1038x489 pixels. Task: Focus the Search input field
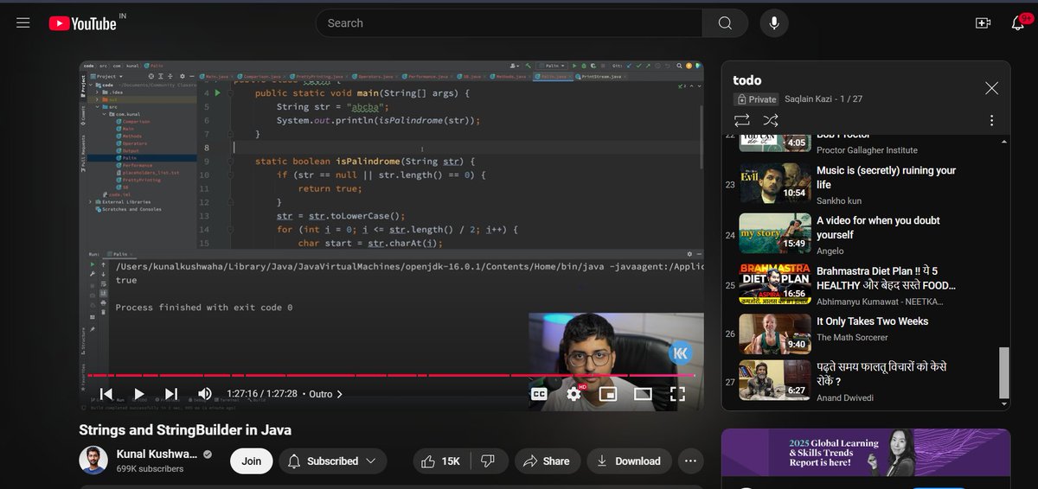[509, 23]
